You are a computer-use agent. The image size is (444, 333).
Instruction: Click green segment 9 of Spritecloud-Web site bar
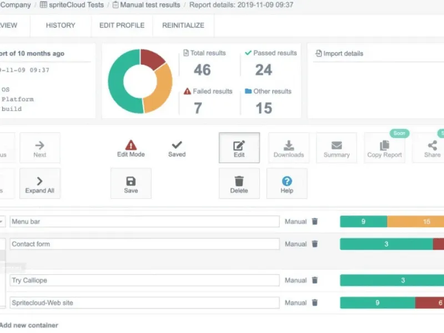377,303
